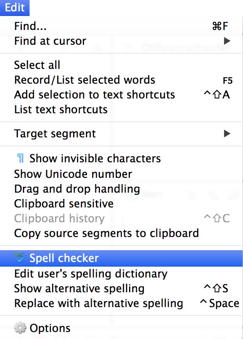The width and height of the screenshot is (243, 339).
Task: Expand the Find at cursor submenu arrow
Action: point(227,41)
